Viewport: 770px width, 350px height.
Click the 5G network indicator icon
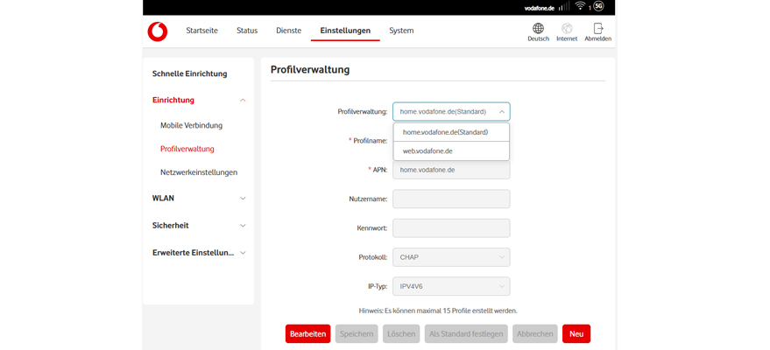(599, 7)
